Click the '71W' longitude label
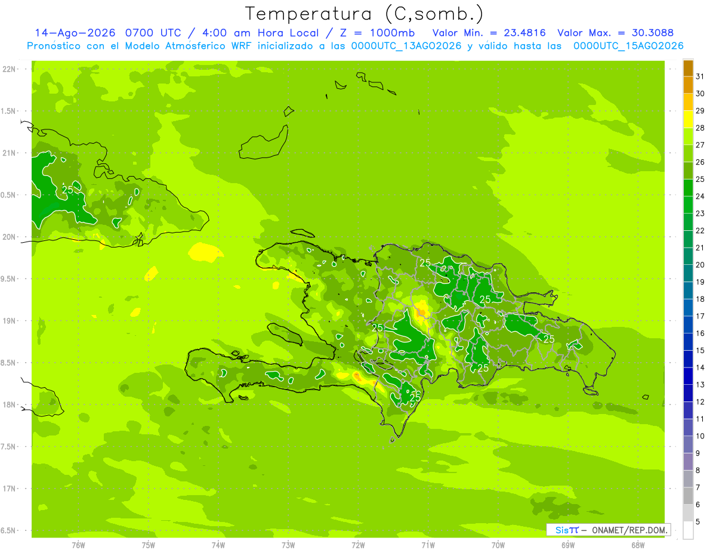This screenshot has width=716, height=553. coord(428,545)
